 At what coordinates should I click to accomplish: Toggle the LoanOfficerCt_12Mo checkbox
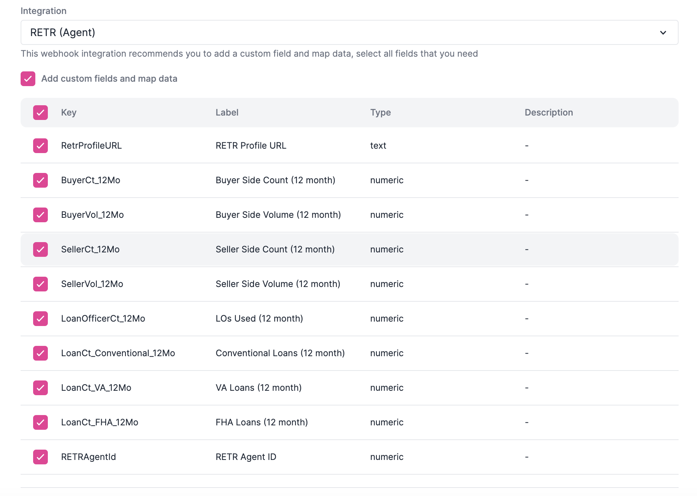point(40,319)
